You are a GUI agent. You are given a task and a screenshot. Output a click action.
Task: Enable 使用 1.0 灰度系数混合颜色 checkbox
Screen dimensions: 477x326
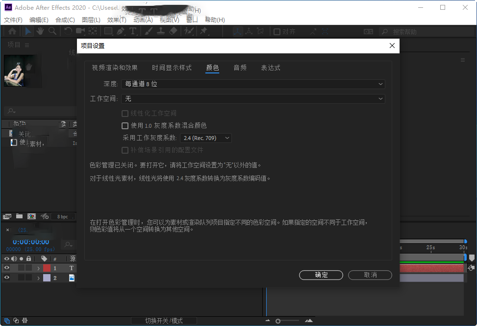coord(125,125)
